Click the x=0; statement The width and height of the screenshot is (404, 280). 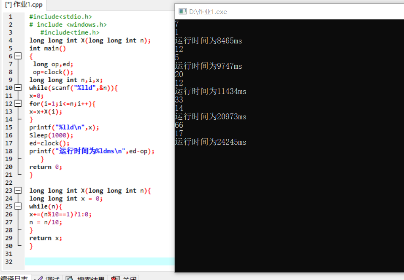tap(36, 96)
